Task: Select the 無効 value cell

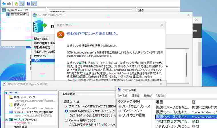Action: coord(195,126)
